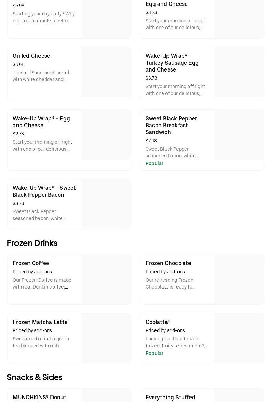This screenshot has height=402, width=276.
Task: Click the $5.98 item card at top
Action: click(45, 17)
